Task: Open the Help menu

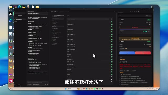Action: click(x=36, y=9)
